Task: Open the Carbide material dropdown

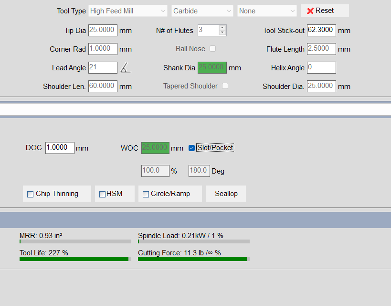Action: 202,11
